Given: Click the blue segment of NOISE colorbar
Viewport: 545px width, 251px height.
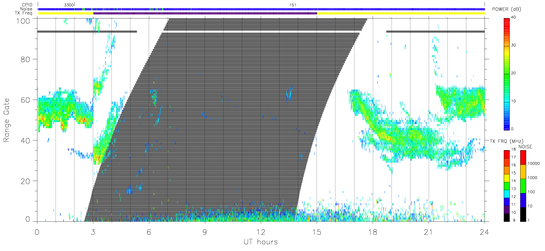Looking at the screenshot, I should click(523, 200).
